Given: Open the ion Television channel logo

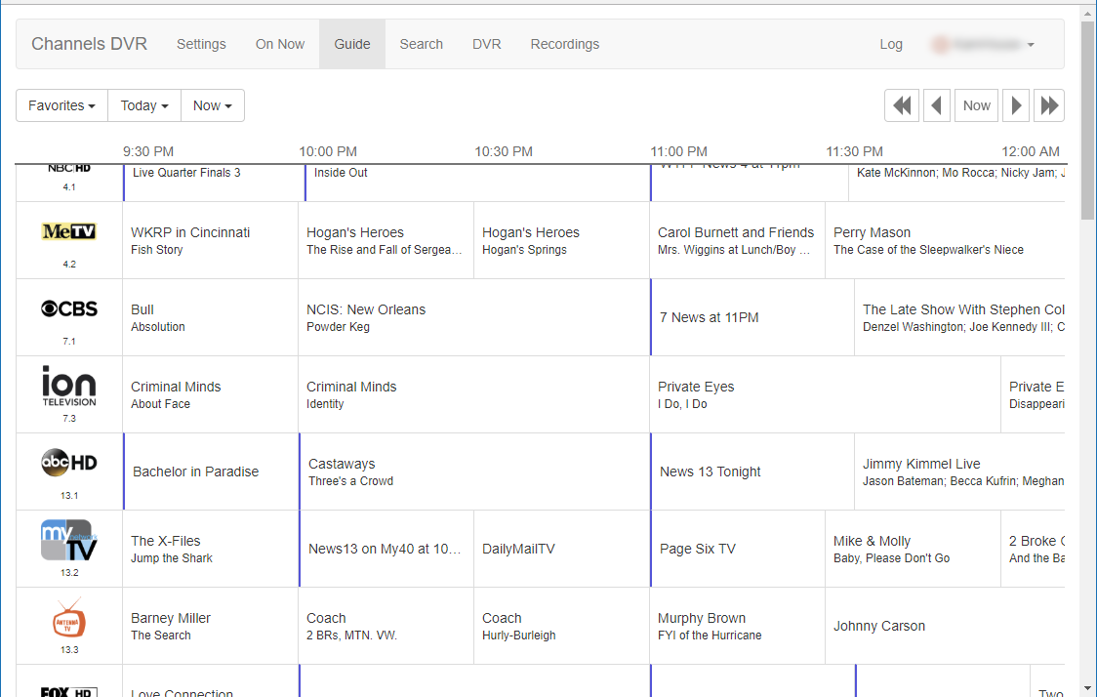Looking at the screenshot, I should tap(69, 386).
